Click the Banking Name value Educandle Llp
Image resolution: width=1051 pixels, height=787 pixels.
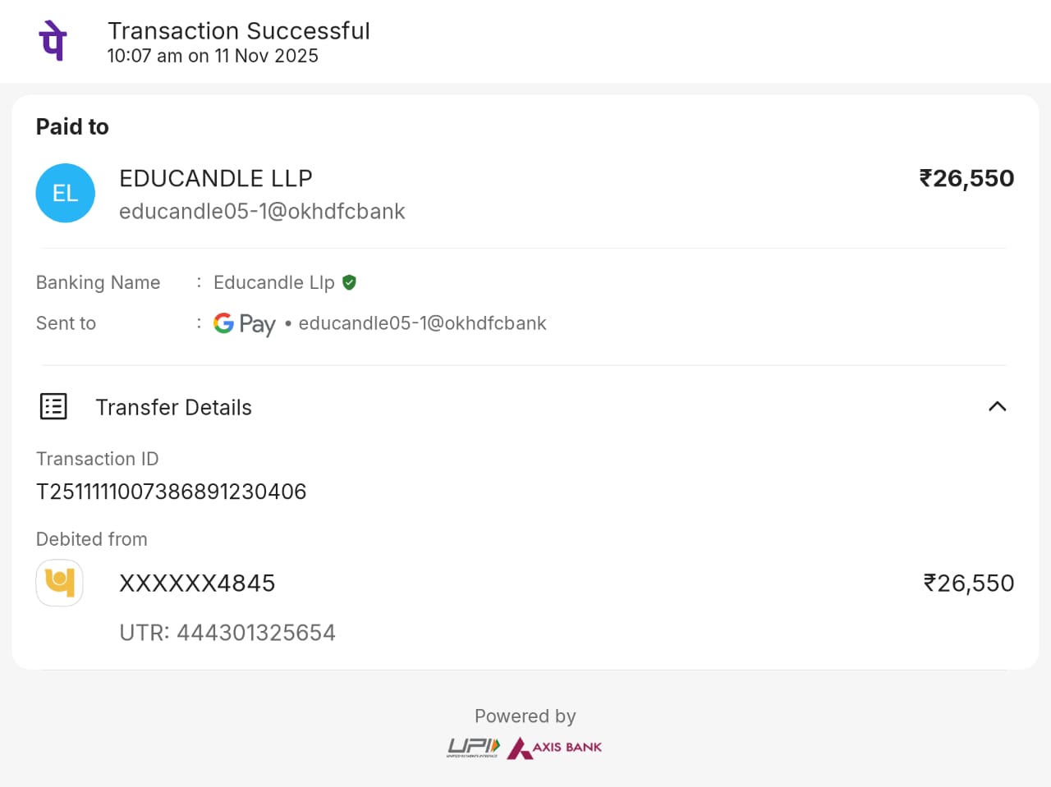tap(273, 282)
